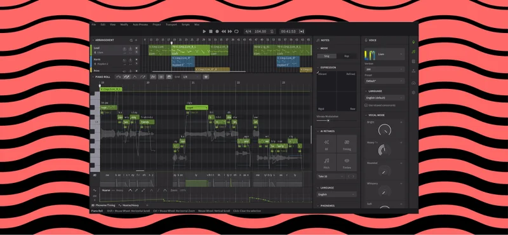Collapse the Arrangement panel
This screenshot has width=508, height=235.
tap(93, 40)
